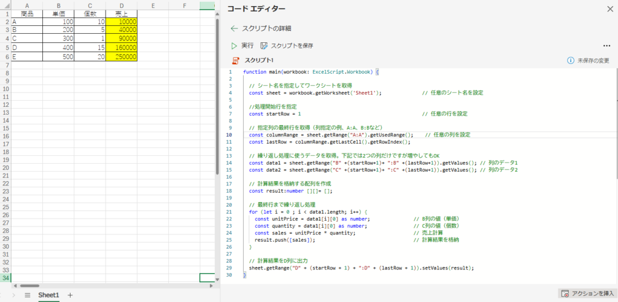Select column C header
Image resolution: width=618 pixels, height=302 pixels.
coord(90,5)
